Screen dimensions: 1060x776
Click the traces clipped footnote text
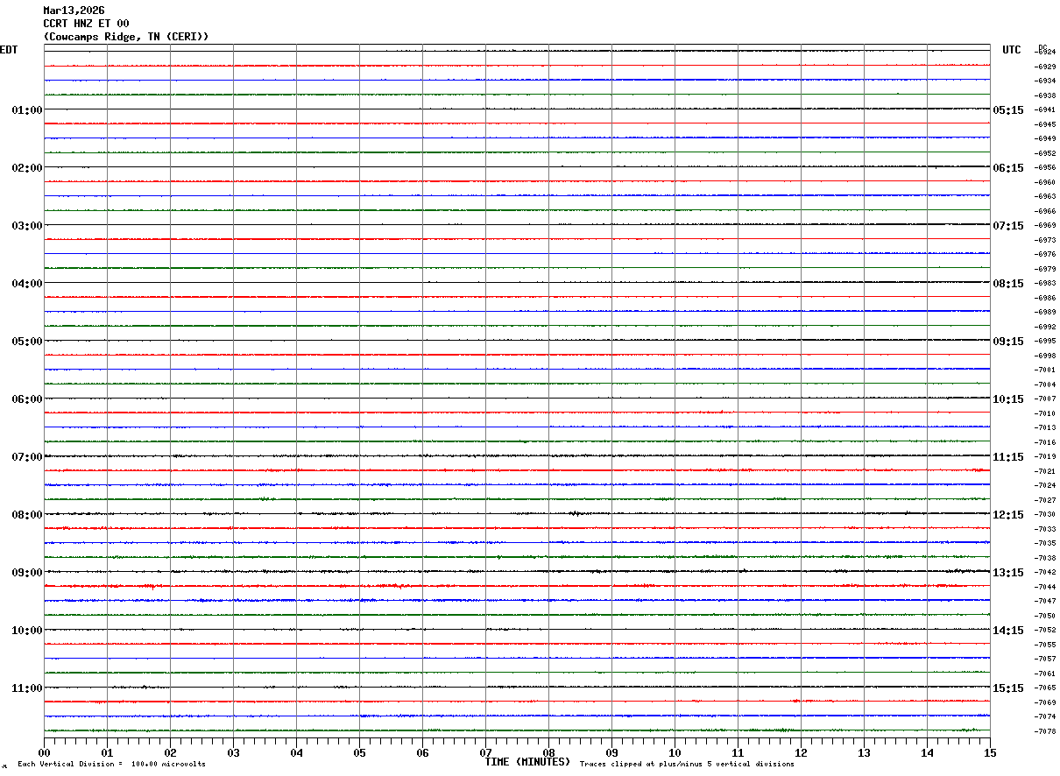687,764
